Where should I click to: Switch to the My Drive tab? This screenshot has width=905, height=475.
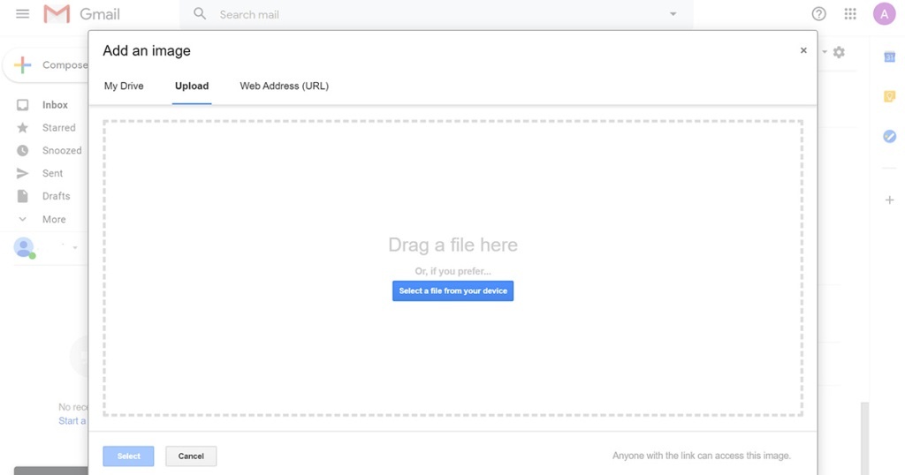(124, 86)
